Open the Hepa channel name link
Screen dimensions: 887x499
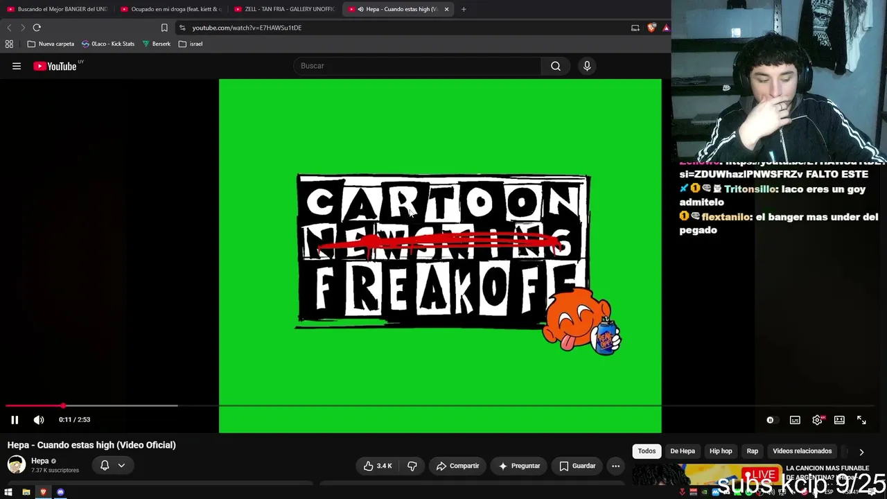39,461
